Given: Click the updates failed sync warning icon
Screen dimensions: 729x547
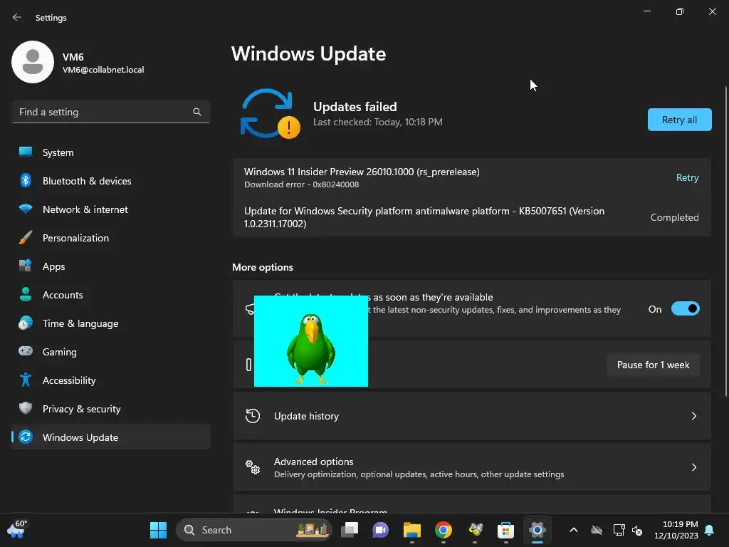Looking at the screenshot, I should pyautogui.click(x=270, y=114).
